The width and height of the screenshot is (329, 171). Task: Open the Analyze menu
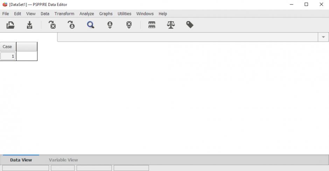87,14
